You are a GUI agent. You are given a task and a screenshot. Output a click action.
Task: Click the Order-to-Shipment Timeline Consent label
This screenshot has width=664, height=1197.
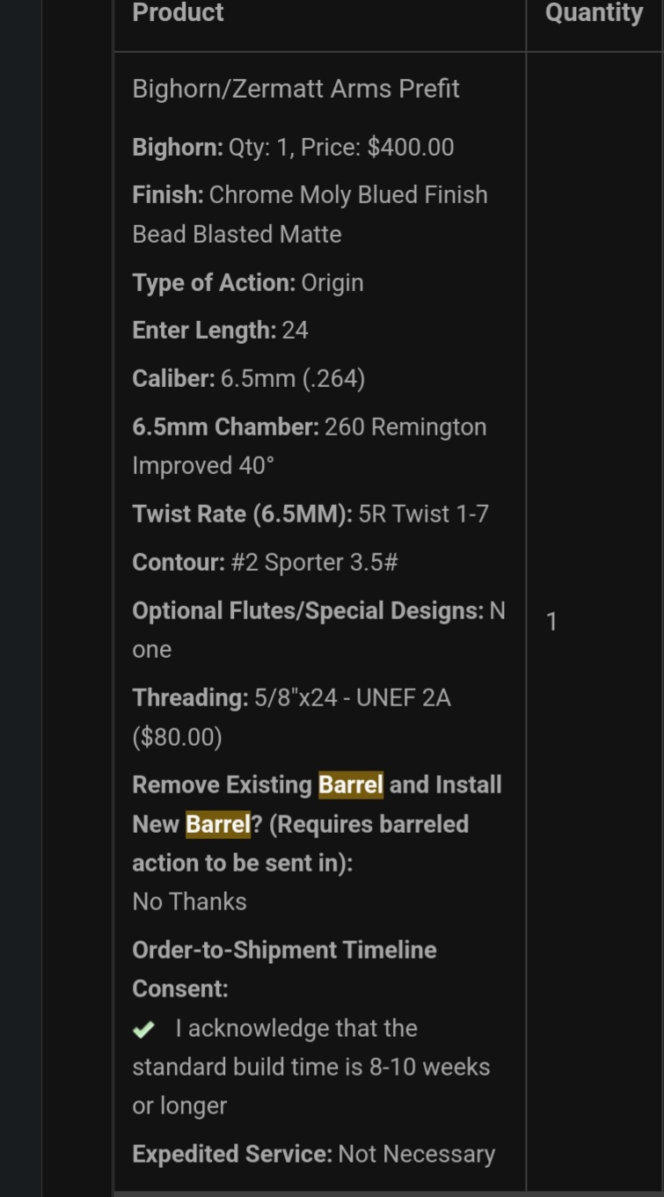click(x=284, y=969)
